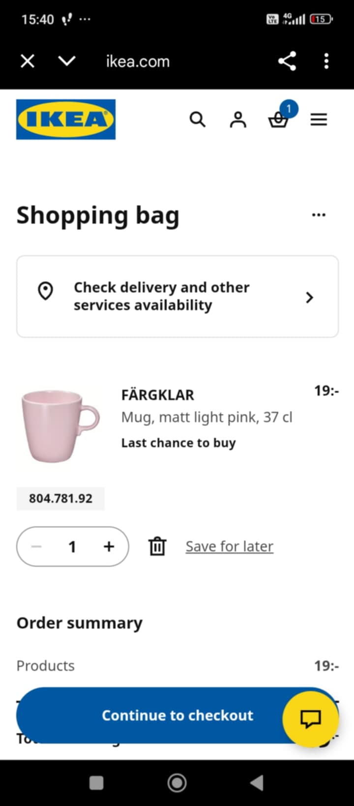Image resolution: width=354 pixels, height=806 pixels.
Task: Tap the pink FÄRGKLAR mug thumbnail
Action: coord(60,426)
